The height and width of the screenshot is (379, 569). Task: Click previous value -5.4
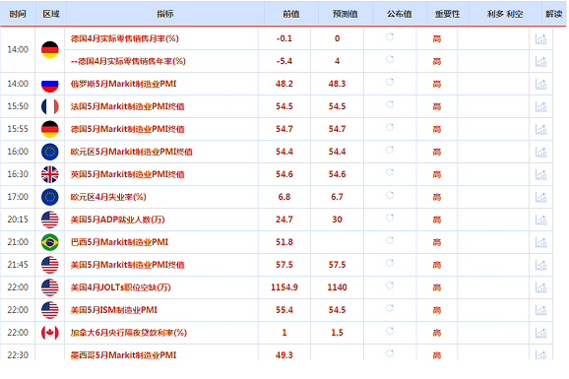pyautogui.click(x=284, y=61)
